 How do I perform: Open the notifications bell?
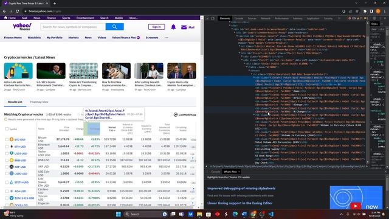pyautogui.click(x=173, y=27)
